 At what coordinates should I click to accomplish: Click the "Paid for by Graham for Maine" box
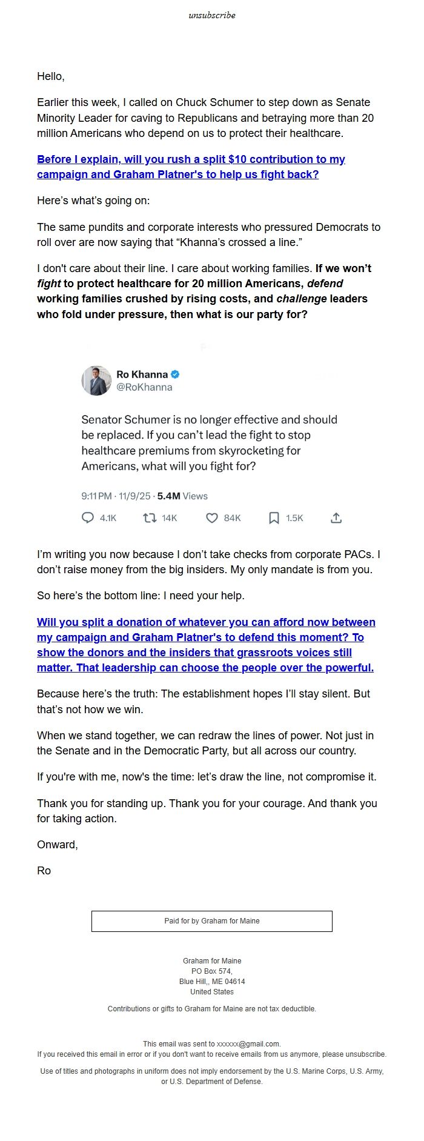coord(212,921)
